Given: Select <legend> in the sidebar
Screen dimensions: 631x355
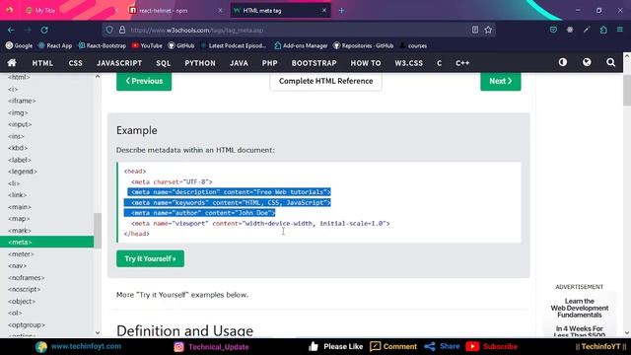Looking at the screenshot, I should (23, 172).
